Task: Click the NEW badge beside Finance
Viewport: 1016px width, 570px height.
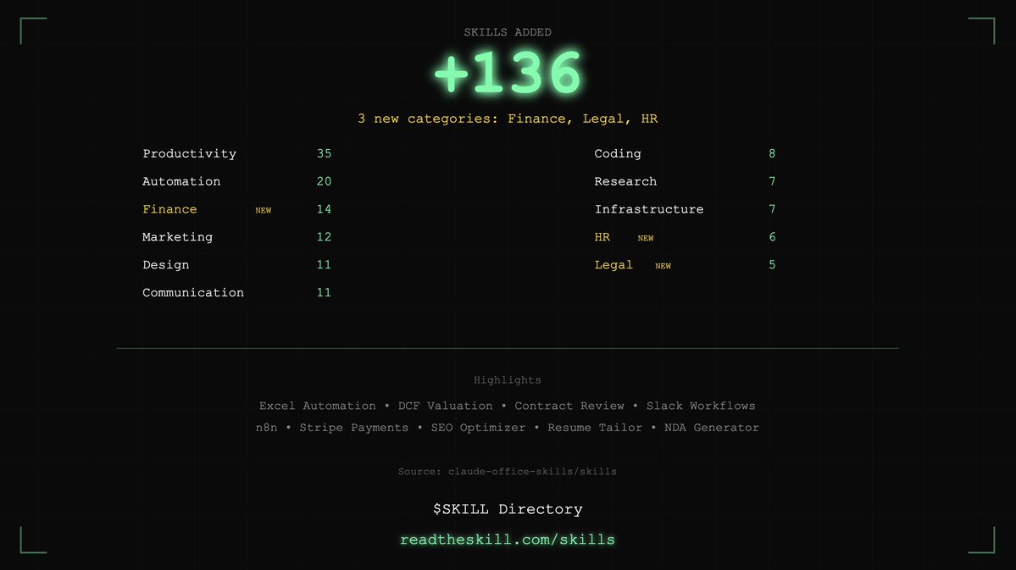Action: point(263,211)
